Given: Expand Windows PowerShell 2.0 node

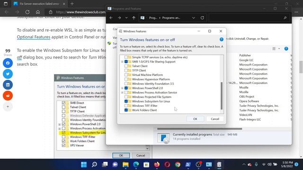Looking at the screenshot, I should point(122,88).
